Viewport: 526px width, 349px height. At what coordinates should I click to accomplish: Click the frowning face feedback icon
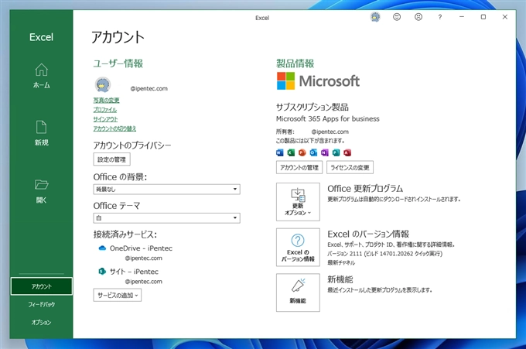418,17
